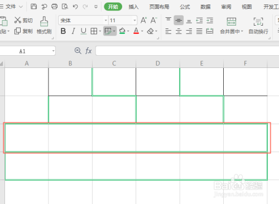Screen dimensions: 279x204
Task: Open print preview icon
Action: pos(65,7)
